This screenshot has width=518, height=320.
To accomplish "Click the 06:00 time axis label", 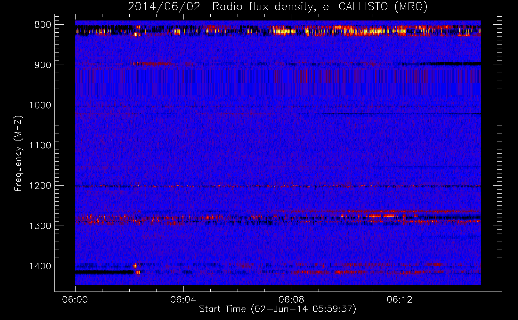I will click(x=75, y=300).
